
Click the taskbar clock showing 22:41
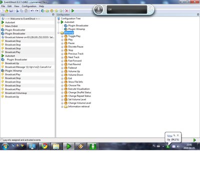pyautogui.click(x=189, y=146)
